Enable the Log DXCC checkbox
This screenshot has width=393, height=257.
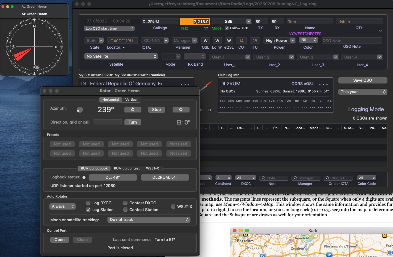tap(88, 203)
